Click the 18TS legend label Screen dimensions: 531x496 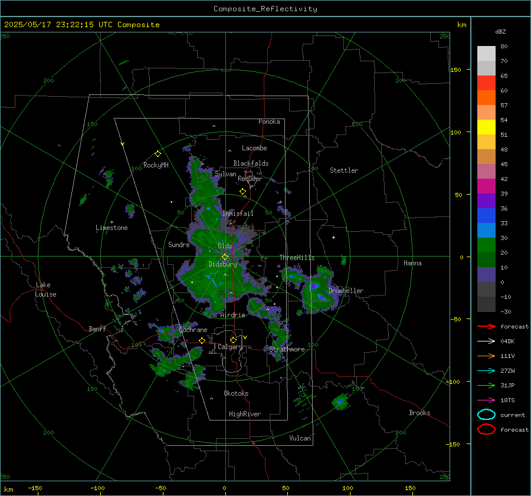click(507, 400)
